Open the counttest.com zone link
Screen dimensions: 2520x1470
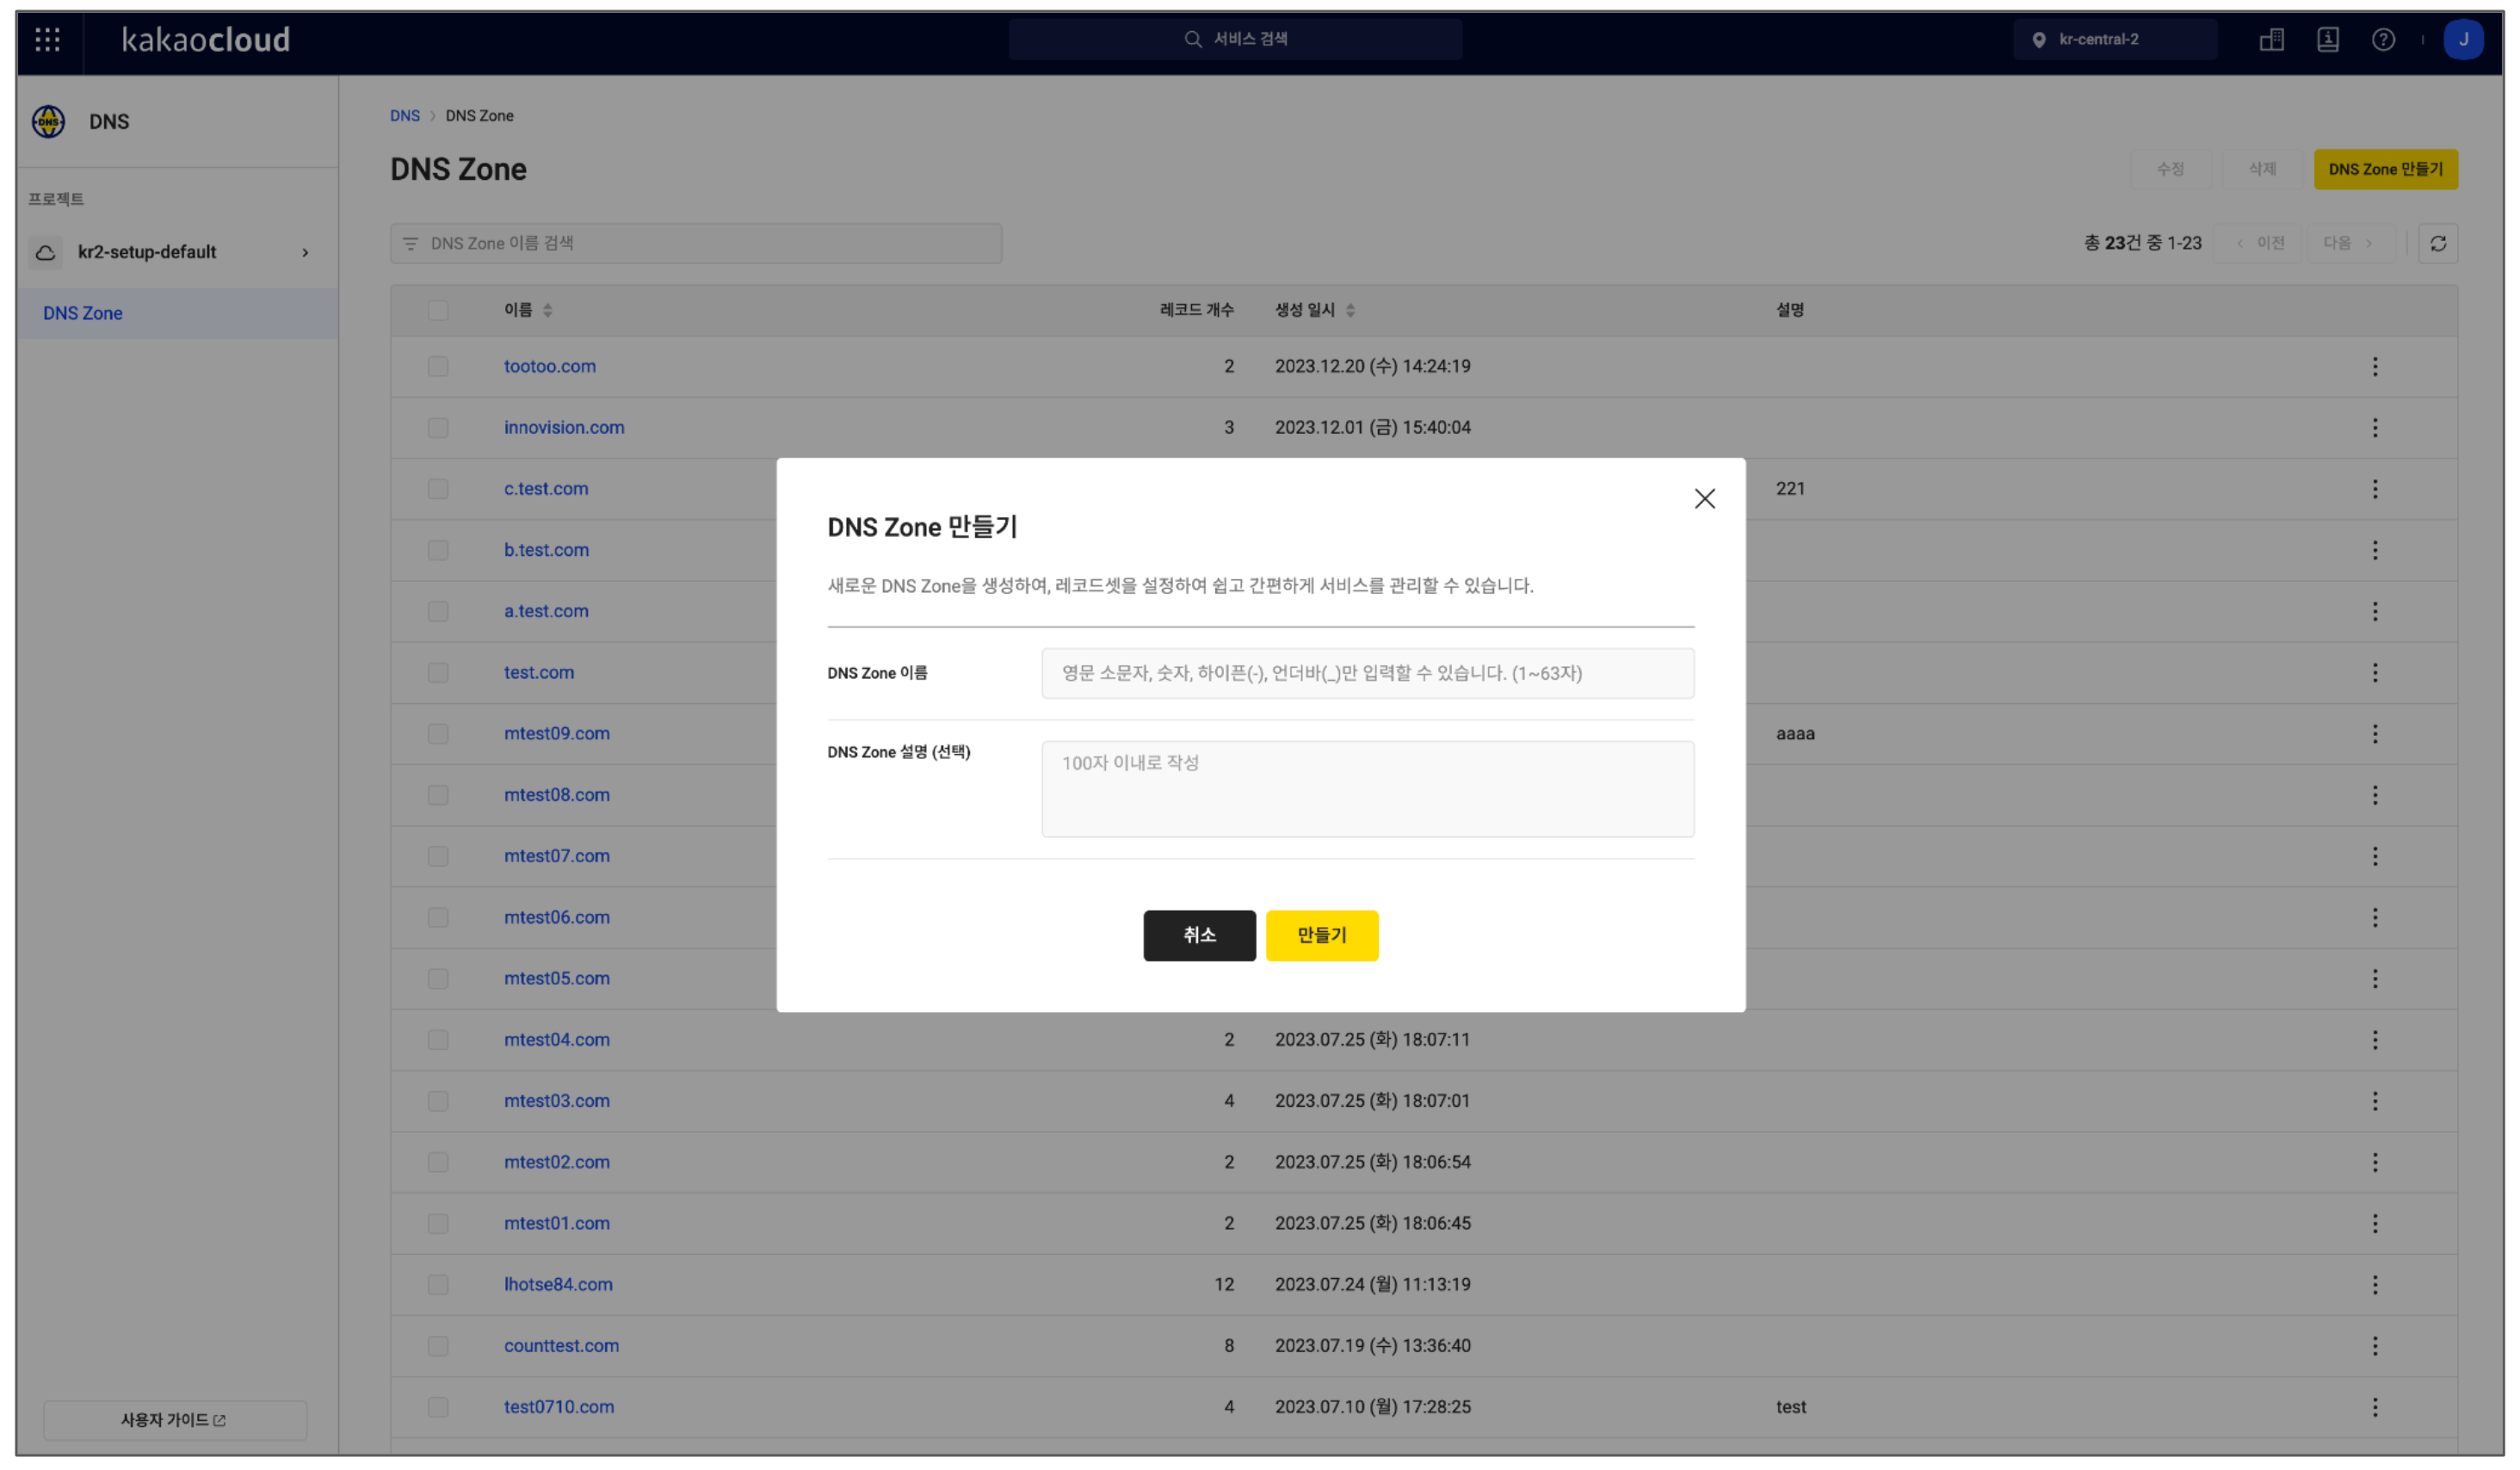pyautogui.click(x=562, y=1345)
